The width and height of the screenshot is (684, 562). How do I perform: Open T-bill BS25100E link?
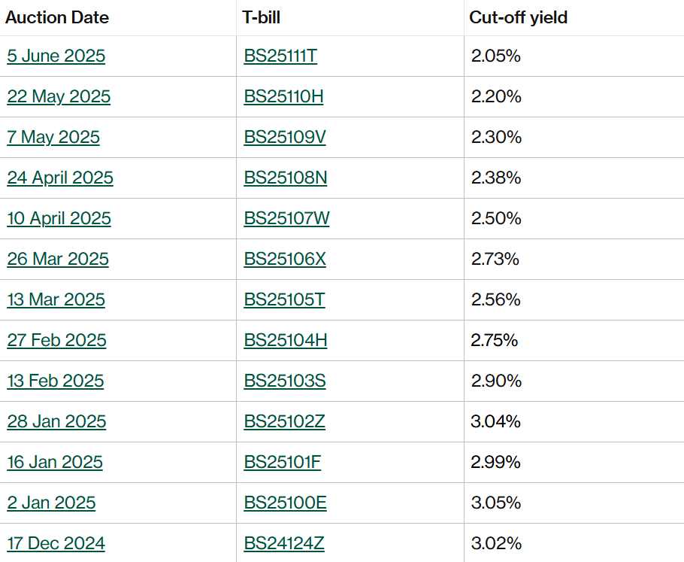point(285,503)
